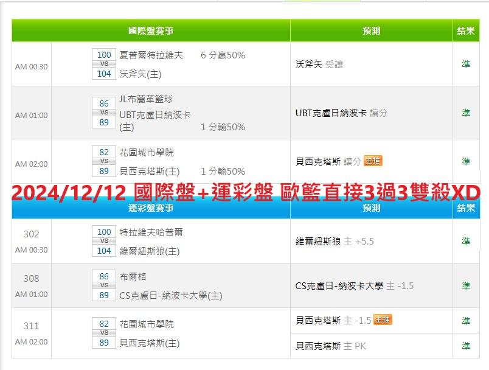
Task: Click the 主推 badge in the 國際盤 table
Action: click(x=373, y=161)
